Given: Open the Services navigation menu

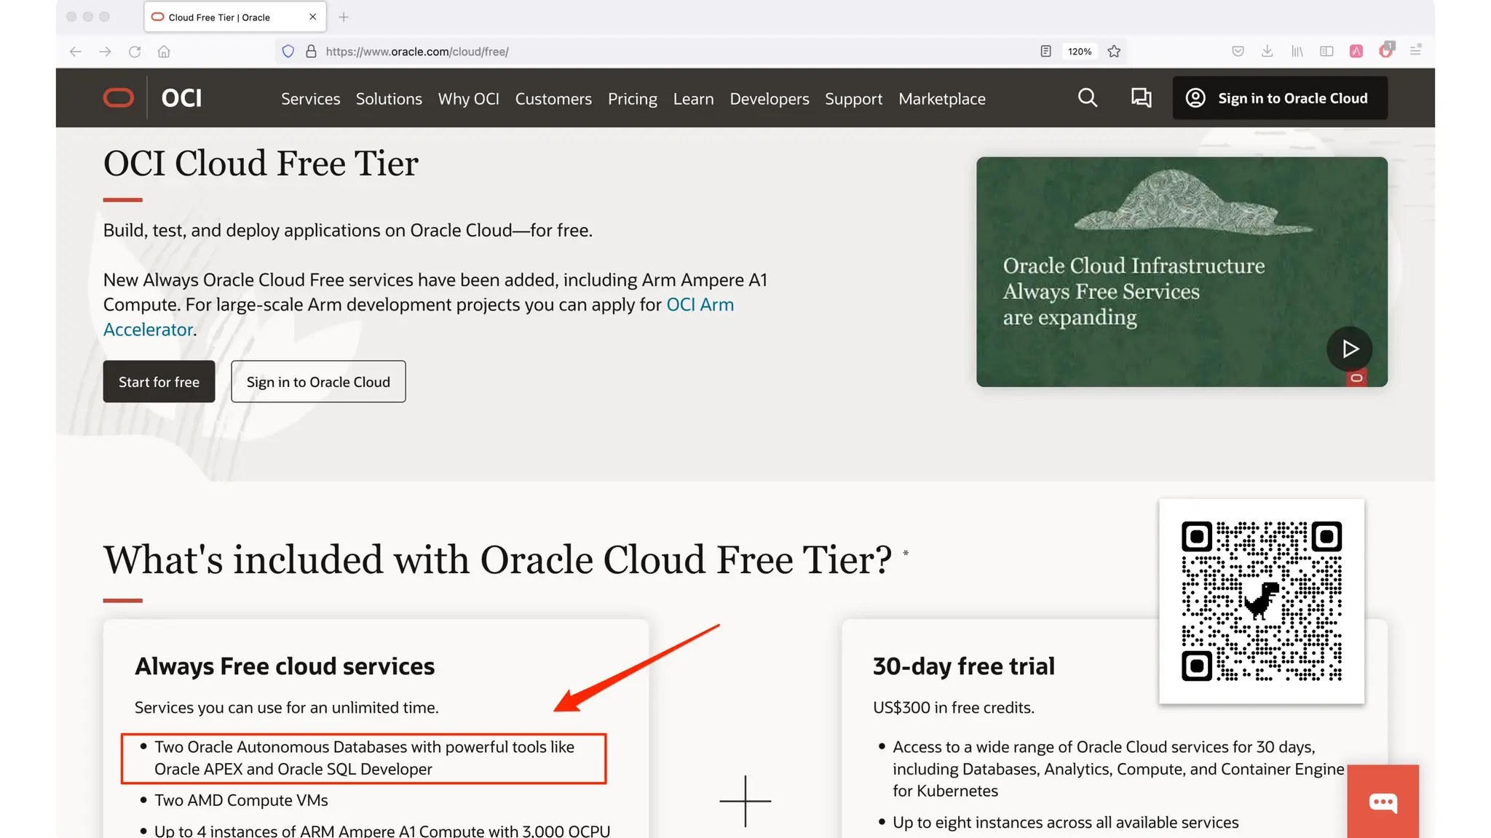Looking at the screenshot, I should tap(310, 99).
